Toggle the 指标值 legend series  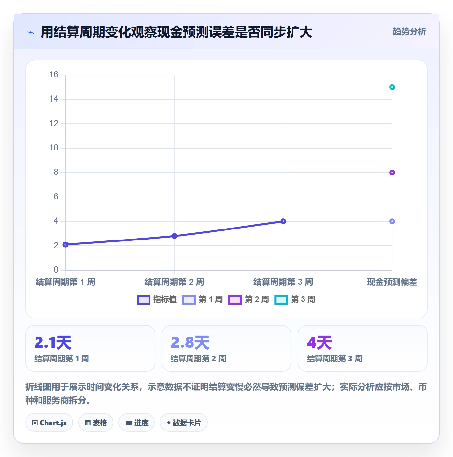157,300
